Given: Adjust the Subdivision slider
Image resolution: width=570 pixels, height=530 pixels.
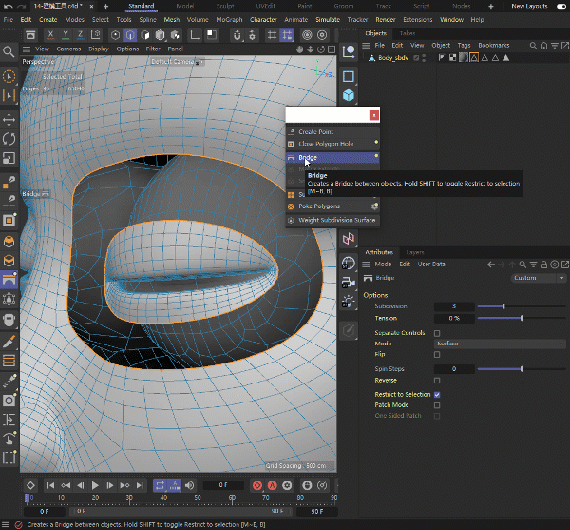Looking at the screenshot, I should [x=503, y=306].
